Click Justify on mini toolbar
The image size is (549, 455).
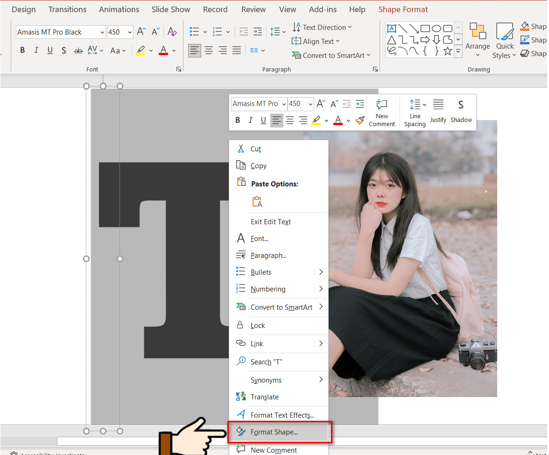click(438, 111)
